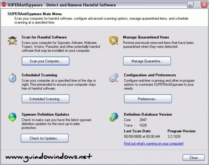This screenshot has height=165, width=209.
Task: Click the globe question mark database icon
Action: (114, 117)
